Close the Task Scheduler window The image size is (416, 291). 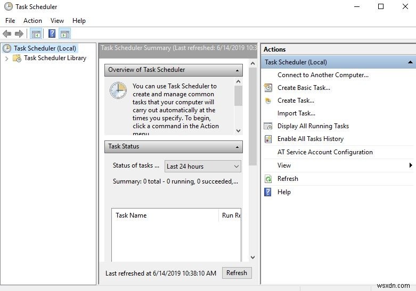(x=405, y=6)
